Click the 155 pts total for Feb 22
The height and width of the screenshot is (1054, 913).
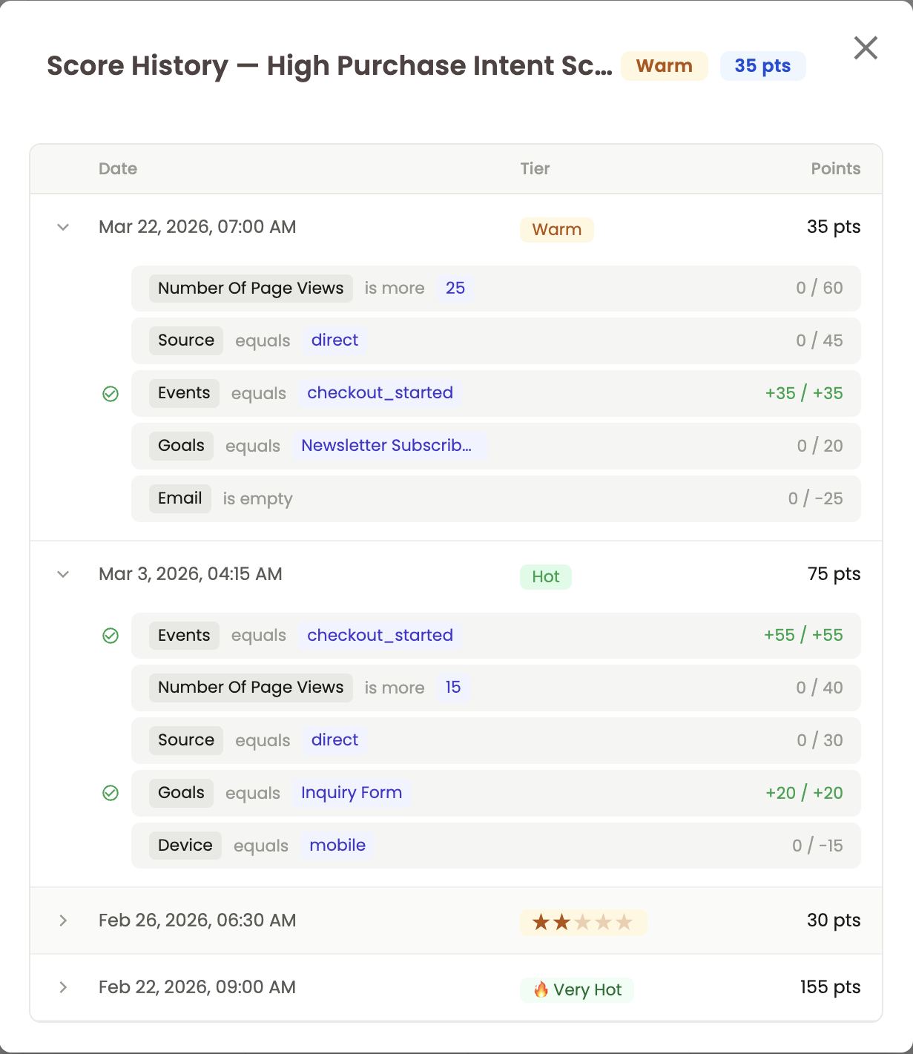(x=830, y=987)
